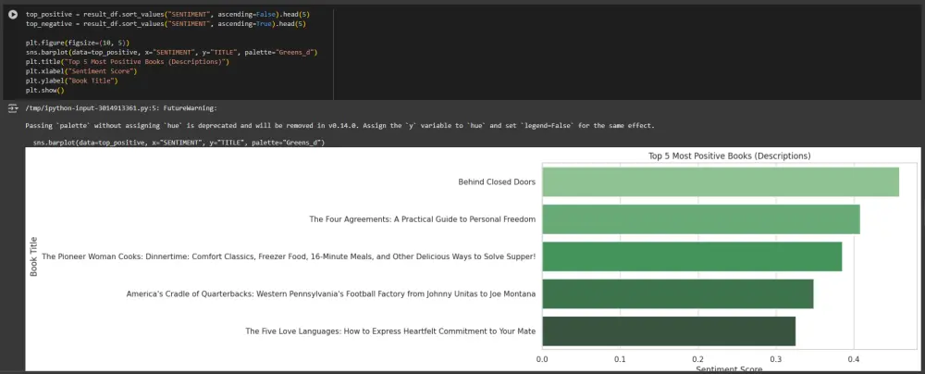Viewport: 925px width, 374px height.
Task: Click the 'Behind Closed Doors' axis label
Action: (x=497, y=182)
